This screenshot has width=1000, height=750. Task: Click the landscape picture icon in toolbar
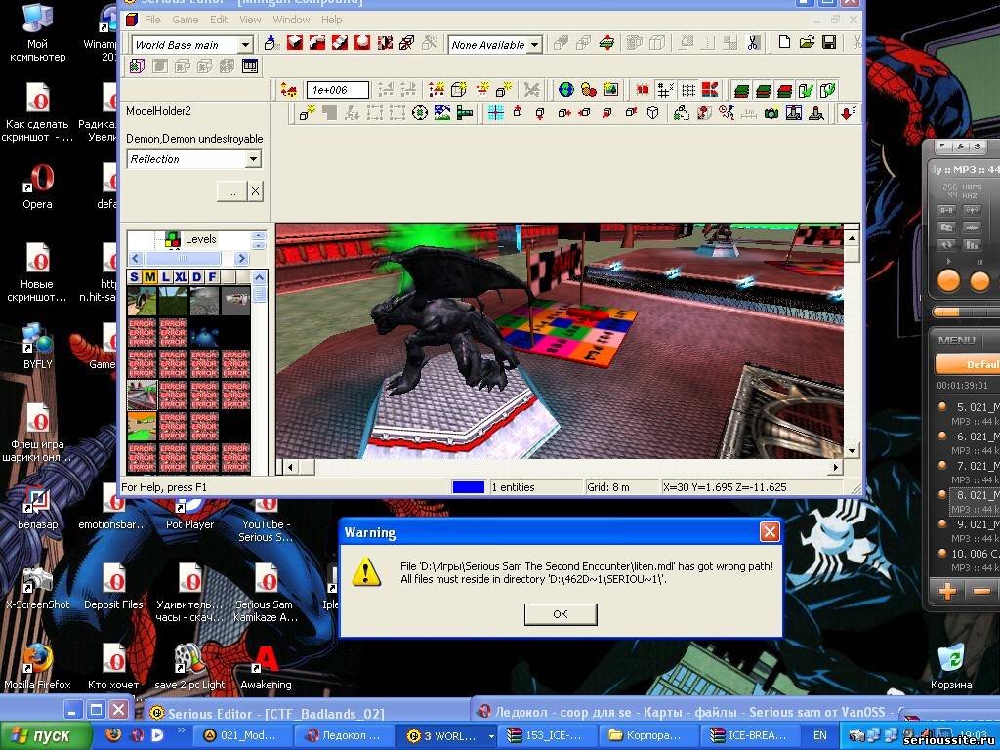(x=442, y=113)
